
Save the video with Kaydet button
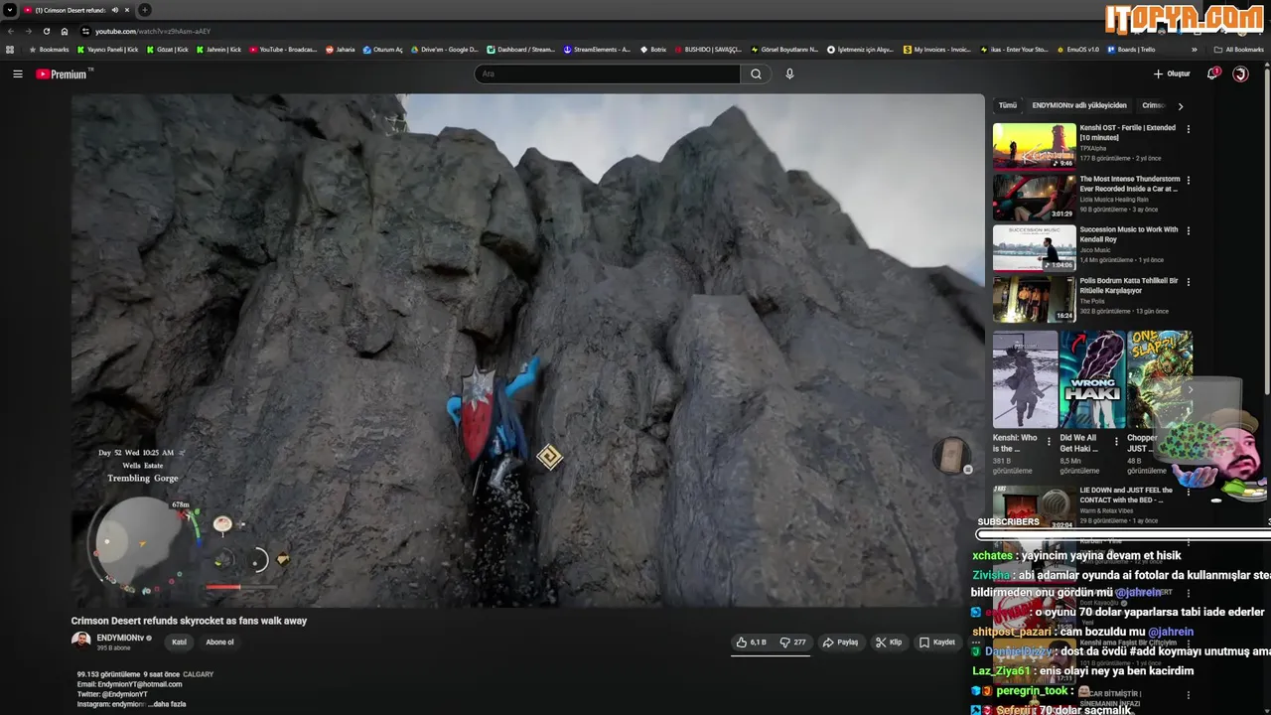tap(937, 643)
